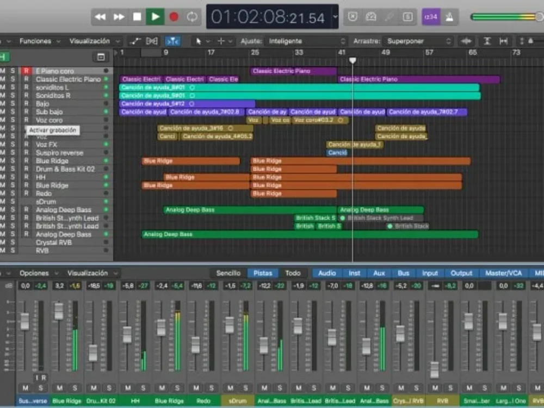This screenshot has width=544, height=408.
Task: Click the vertical auto zoom icon
Action: point(487,41)
